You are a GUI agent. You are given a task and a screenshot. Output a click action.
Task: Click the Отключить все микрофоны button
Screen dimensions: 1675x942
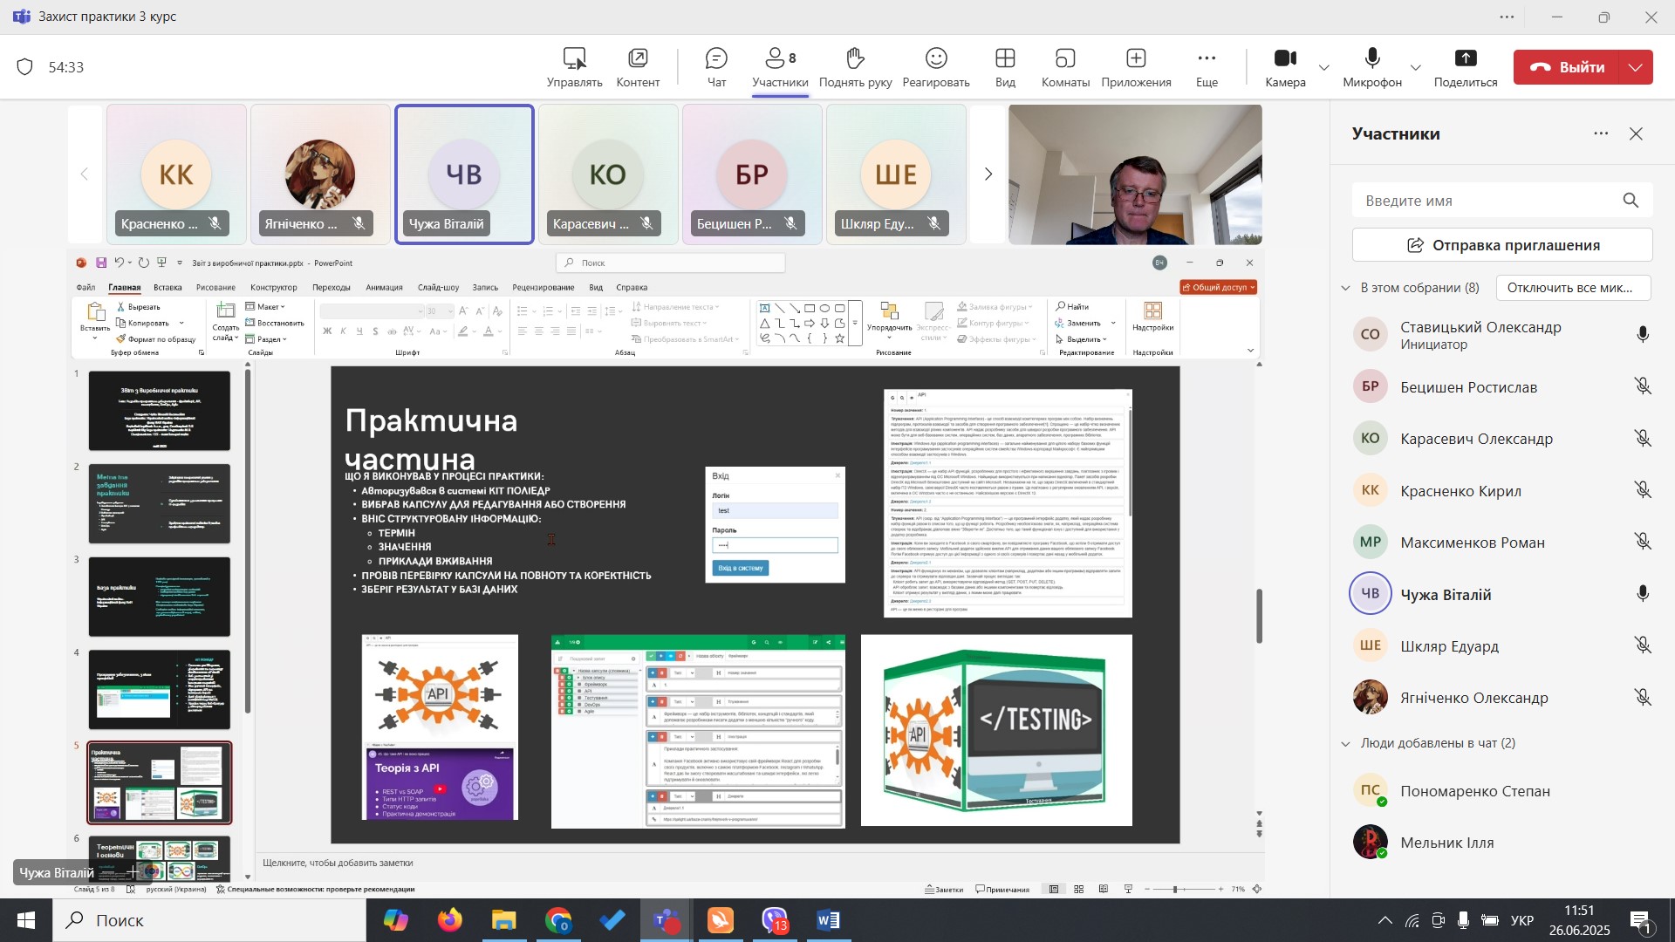(1573, 288)
